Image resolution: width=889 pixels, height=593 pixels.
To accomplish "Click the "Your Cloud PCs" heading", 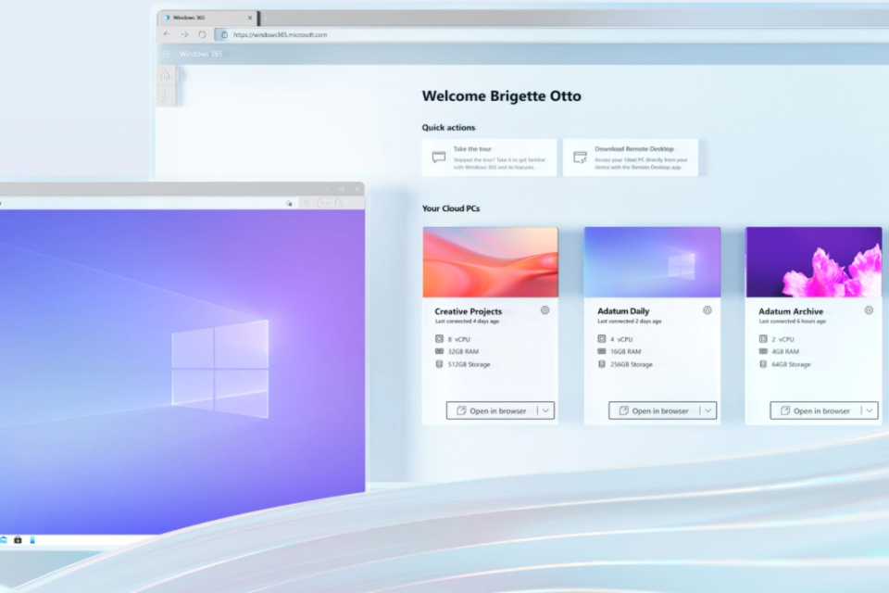I will tap(451, 208).
